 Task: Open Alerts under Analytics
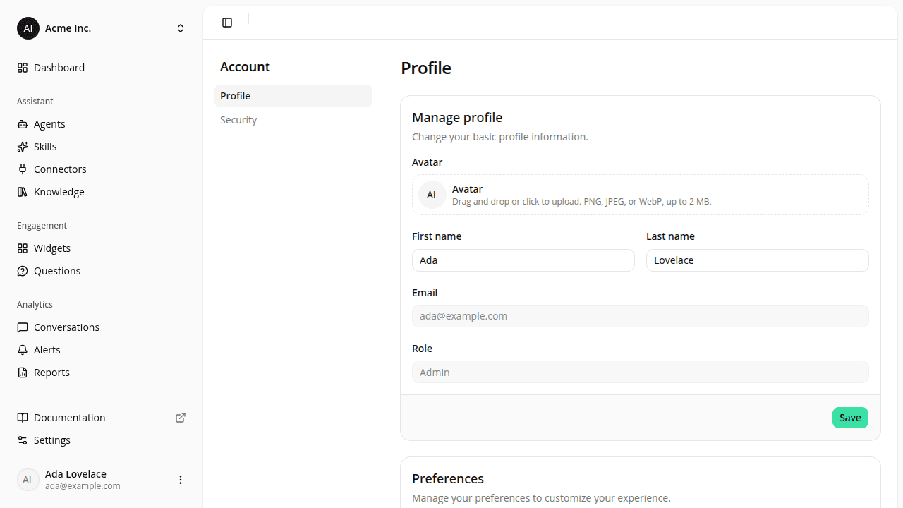tap(102, 350)
